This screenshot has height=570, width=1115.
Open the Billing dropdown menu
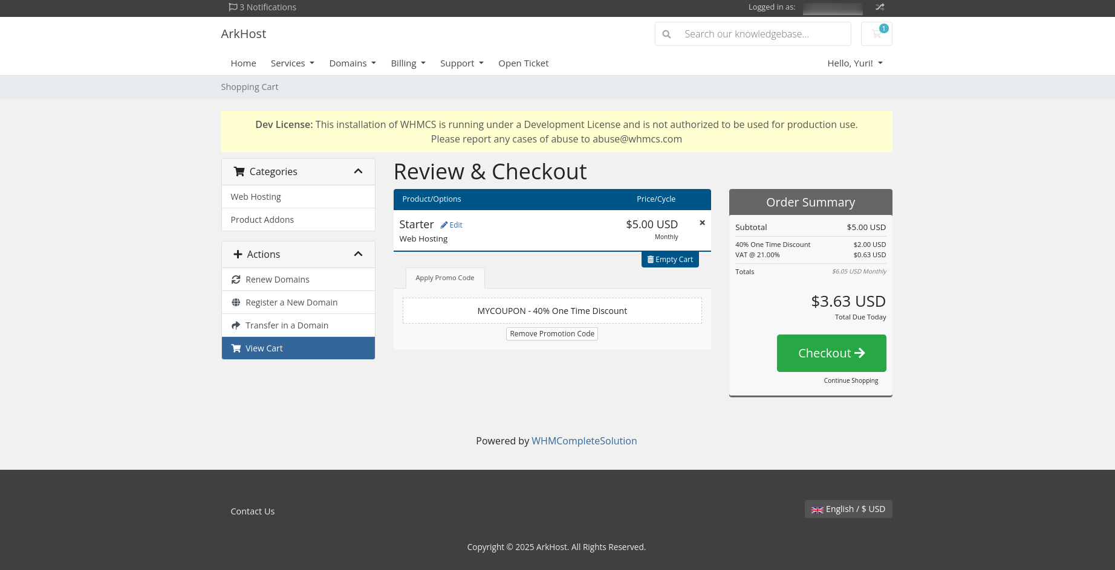point(408,63)
